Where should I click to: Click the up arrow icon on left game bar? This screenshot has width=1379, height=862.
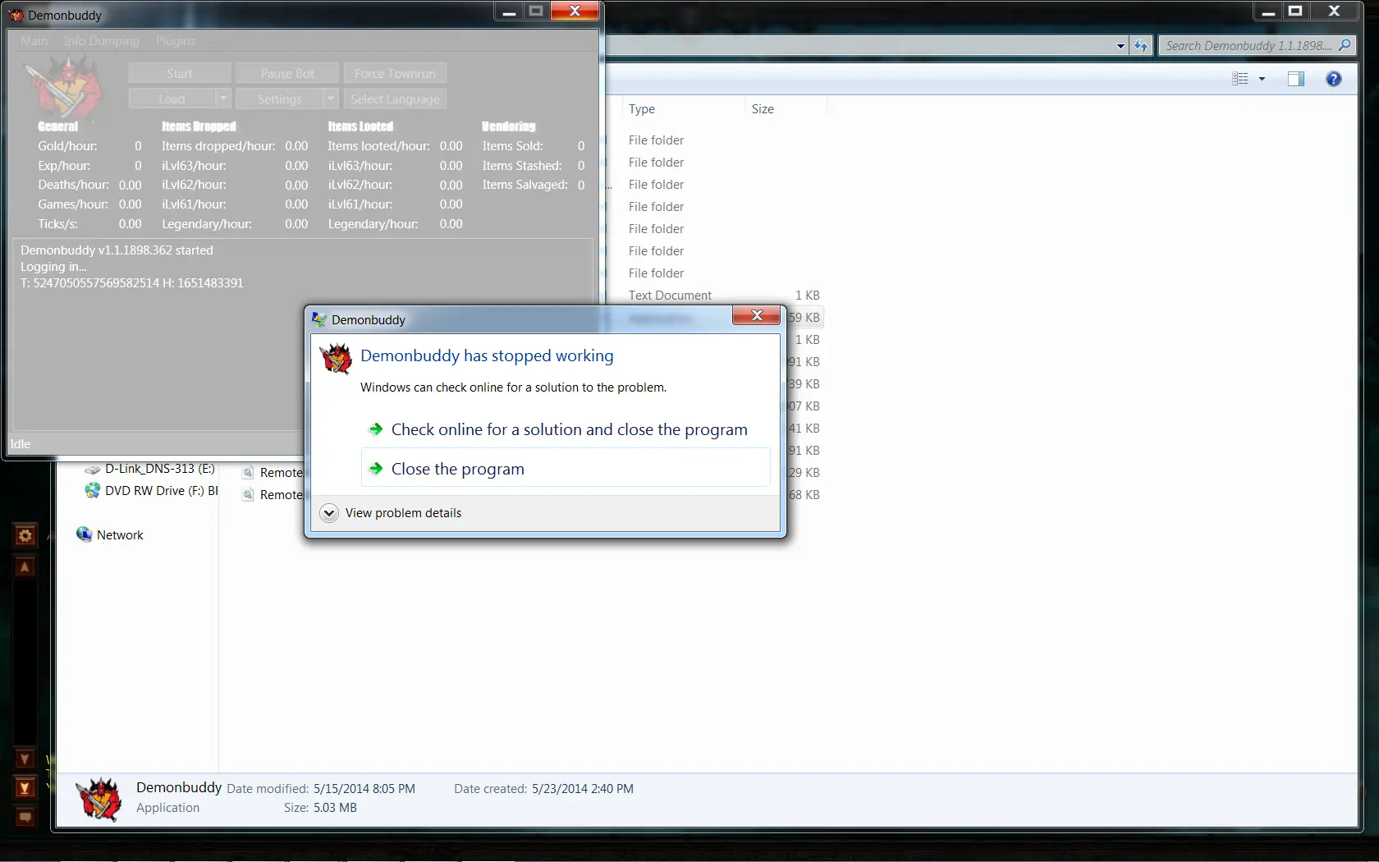coord(25,566)
